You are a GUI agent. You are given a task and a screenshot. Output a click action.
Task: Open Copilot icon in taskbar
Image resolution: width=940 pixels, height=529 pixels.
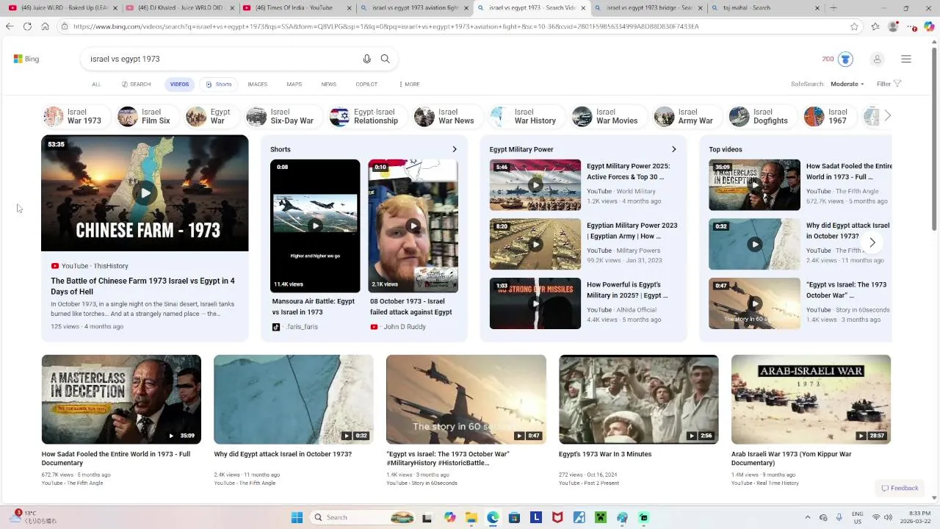click(x=450, y=517)
